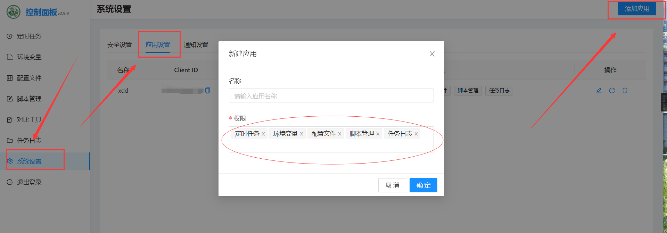Copy the xdd Client ID
This screenshot has width=667, height=233.
(207, 91)
